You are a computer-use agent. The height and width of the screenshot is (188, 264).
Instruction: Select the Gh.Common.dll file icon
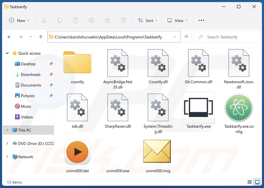coord(199,63)
